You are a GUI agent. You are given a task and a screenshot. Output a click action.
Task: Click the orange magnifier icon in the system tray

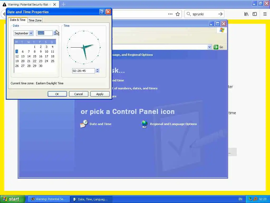point(255,199)
